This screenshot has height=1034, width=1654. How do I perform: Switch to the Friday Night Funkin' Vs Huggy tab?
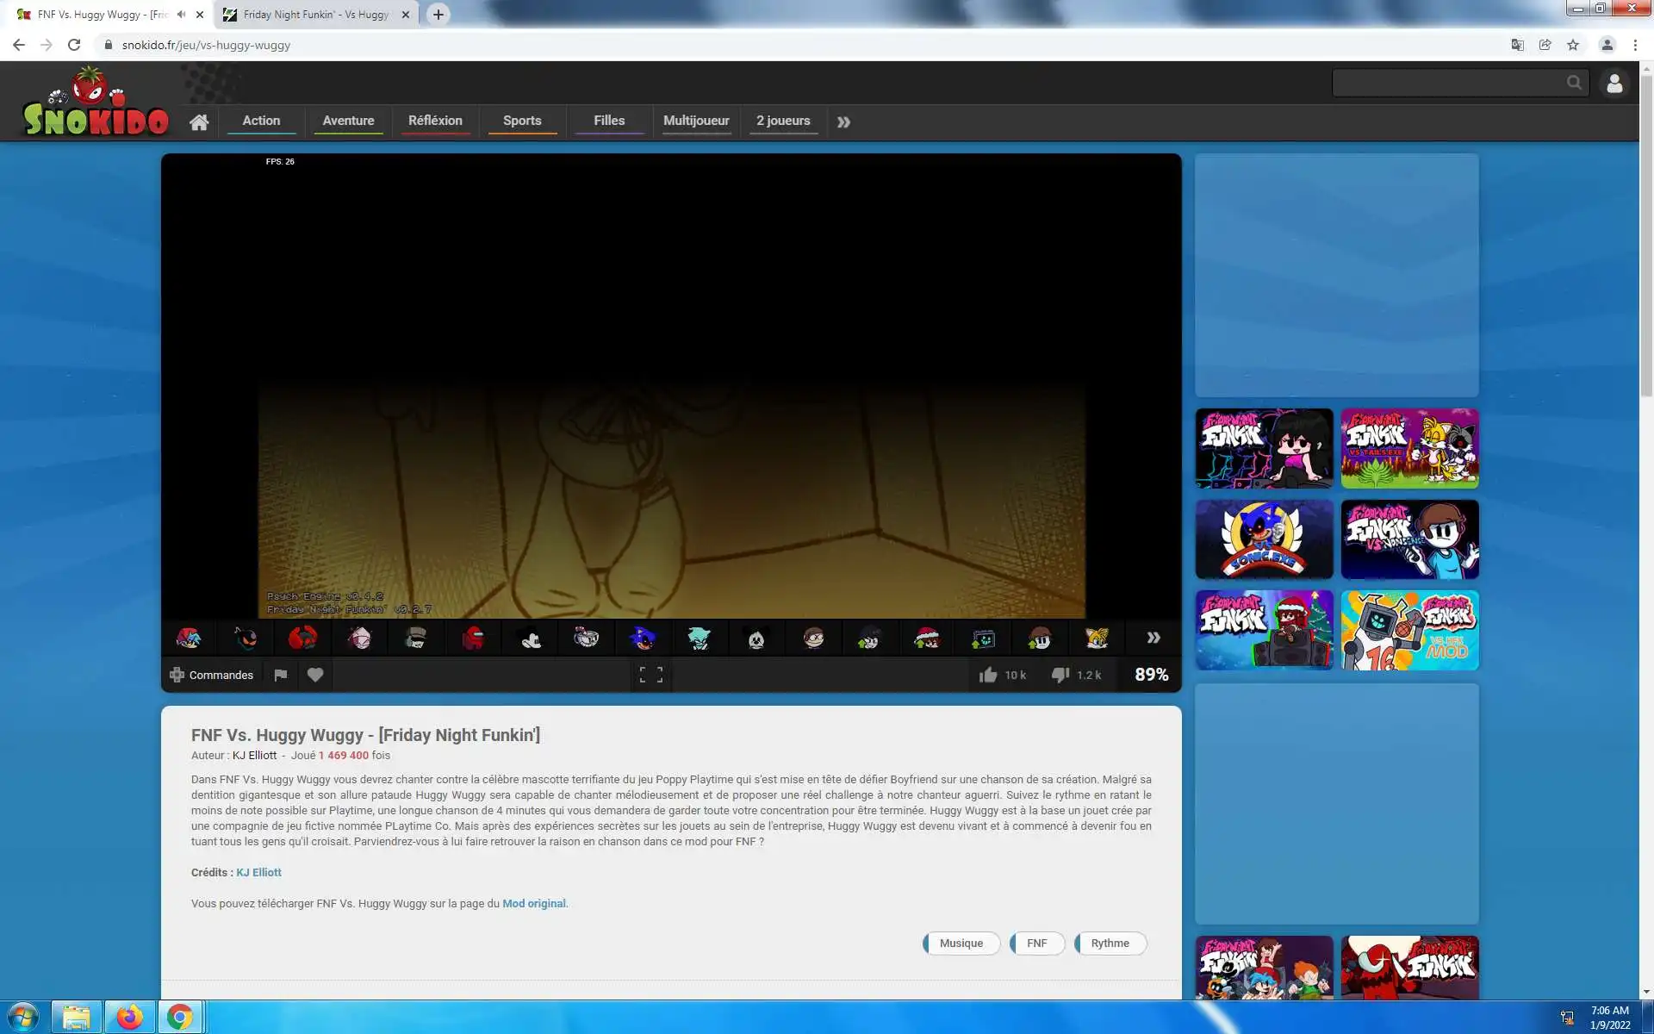pyautogui.click(x=315, y=15)
